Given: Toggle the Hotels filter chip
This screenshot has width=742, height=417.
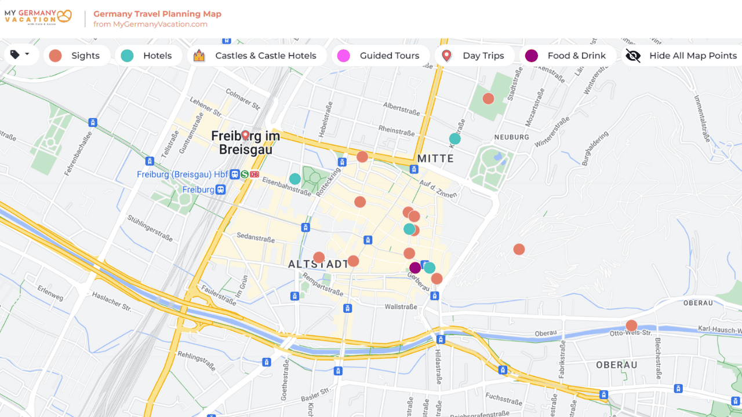Looking at the screenshot, I should [x=148, y=56].
